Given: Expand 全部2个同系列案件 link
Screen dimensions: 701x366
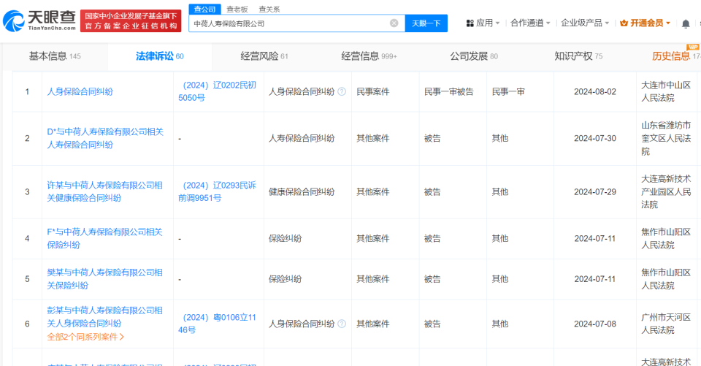Looking at the screenshot, I should pyautogui.click(x=85, y=337).
